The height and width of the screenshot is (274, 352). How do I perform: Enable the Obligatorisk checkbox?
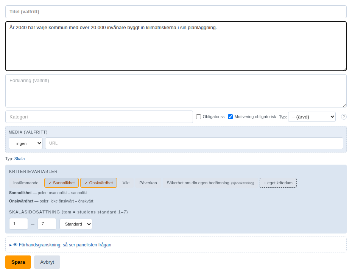tap(198, 117)
